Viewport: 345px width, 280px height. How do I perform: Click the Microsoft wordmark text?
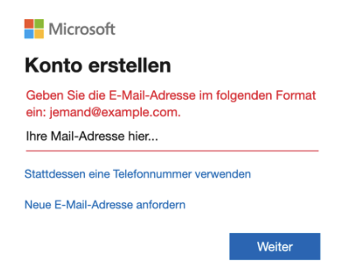82,29
